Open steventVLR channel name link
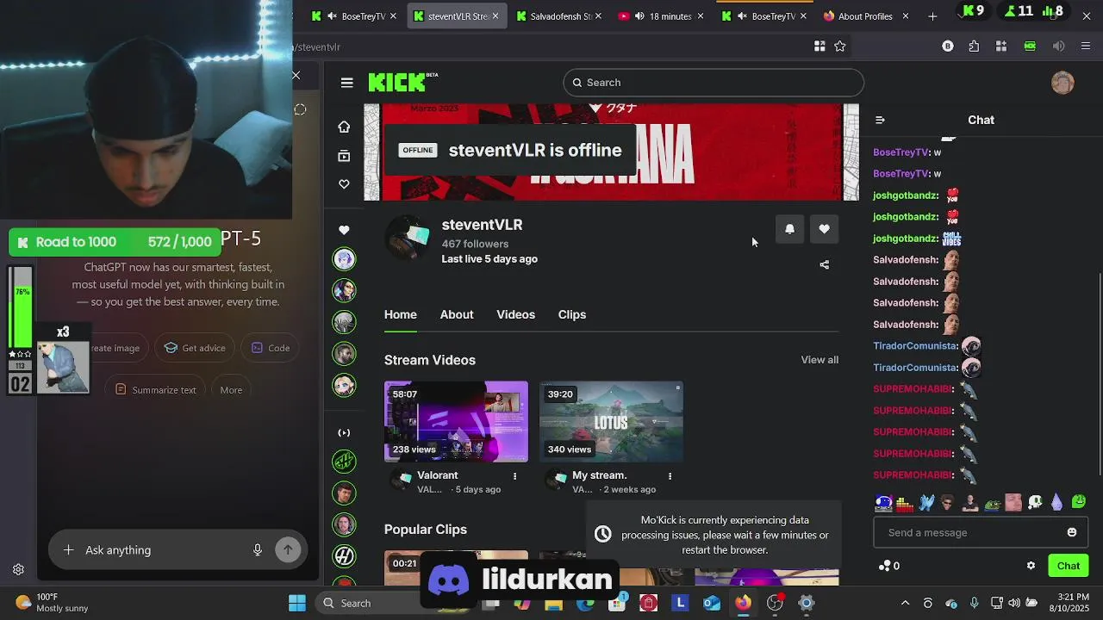1103x620 pixels. click(x=482, y=225)
